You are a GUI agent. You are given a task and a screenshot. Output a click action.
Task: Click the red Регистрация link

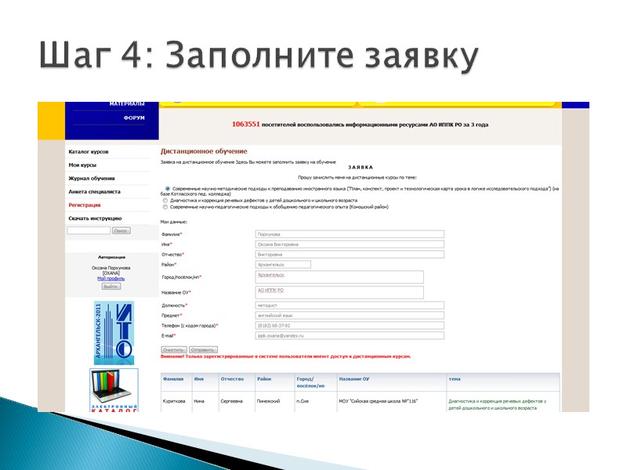85,205
